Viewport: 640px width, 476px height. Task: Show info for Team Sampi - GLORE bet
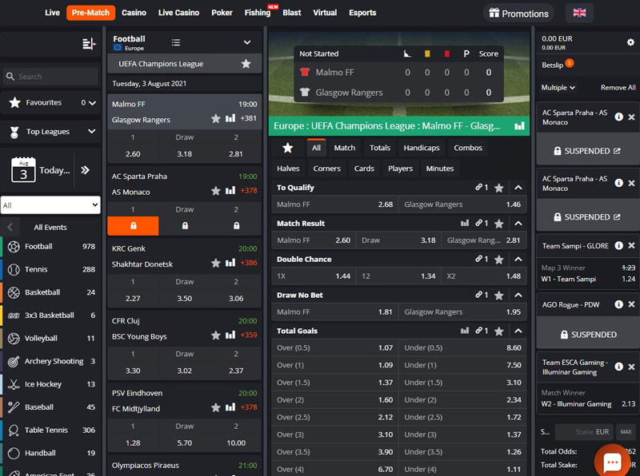click(x=618, y=245)
